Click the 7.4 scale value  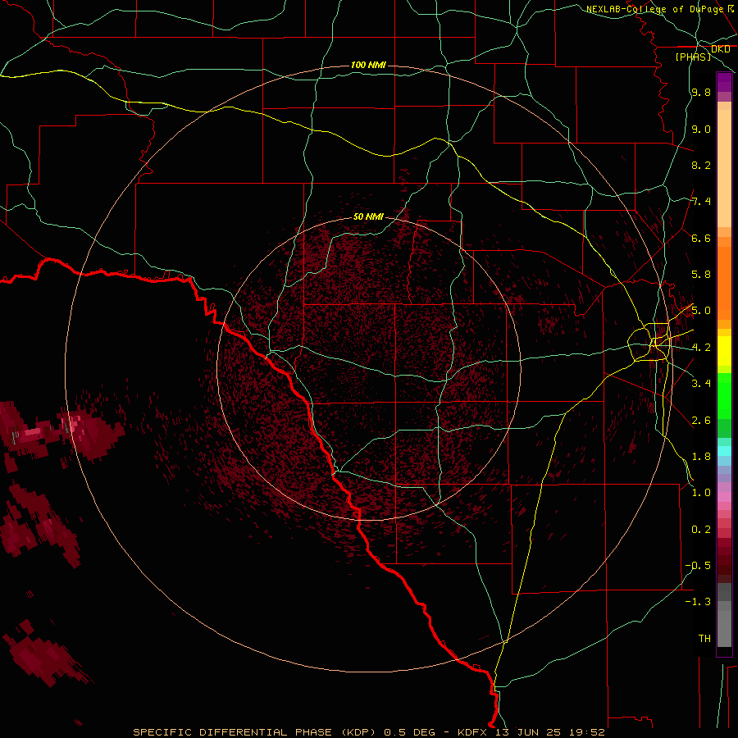[x=701, y=202]
